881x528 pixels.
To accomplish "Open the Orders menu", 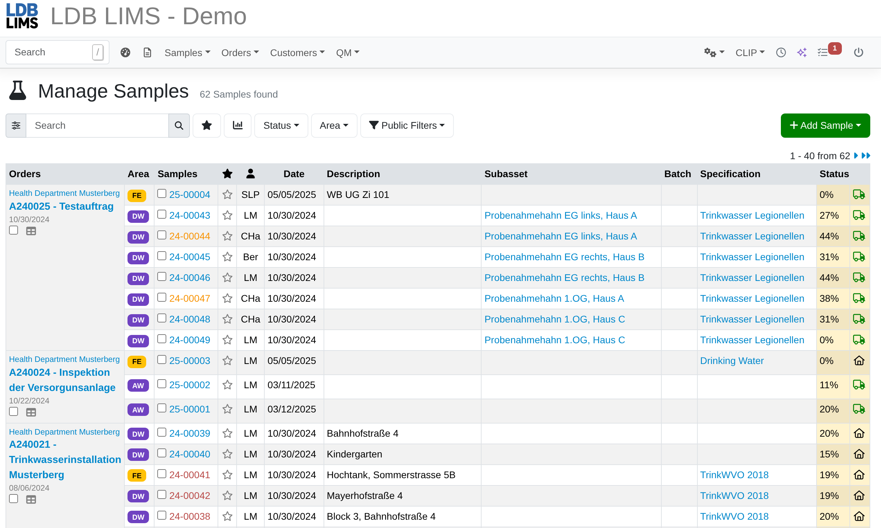I will point(240,53).
